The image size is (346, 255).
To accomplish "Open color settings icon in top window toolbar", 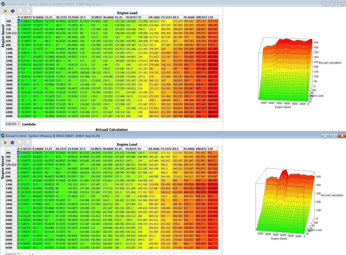I will (5, 11).
